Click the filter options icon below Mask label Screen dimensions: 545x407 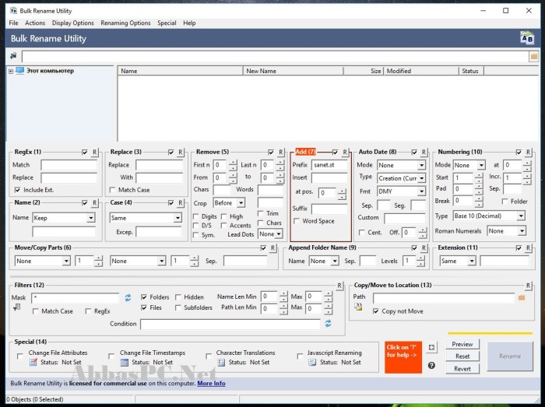16,307
